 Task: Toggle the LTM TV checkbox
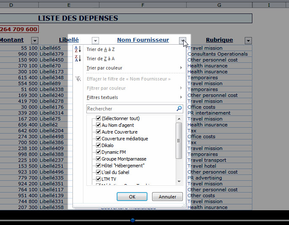tap(98, 179)
